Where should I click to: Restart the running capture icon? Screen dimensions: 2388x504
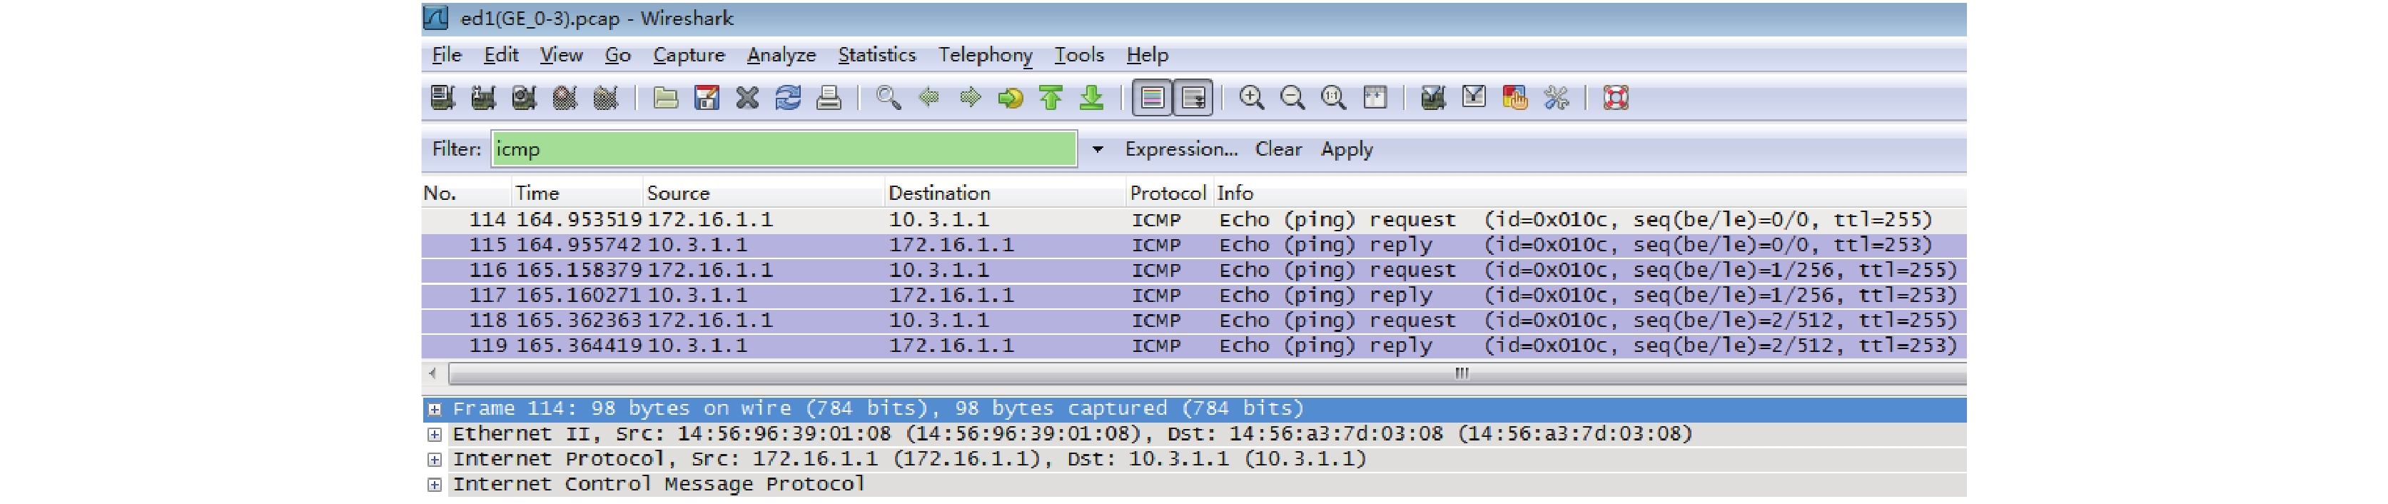pyautogui.click(x=606, y=97)
